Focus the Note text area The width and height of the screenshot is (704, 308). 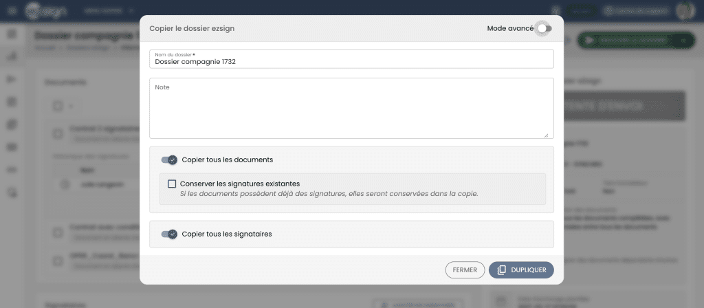tap(351, 108)
